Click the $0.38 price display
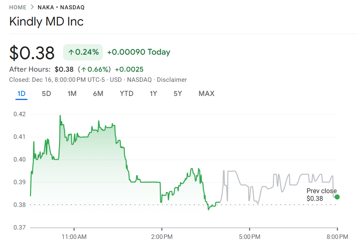 pos(32,53)
